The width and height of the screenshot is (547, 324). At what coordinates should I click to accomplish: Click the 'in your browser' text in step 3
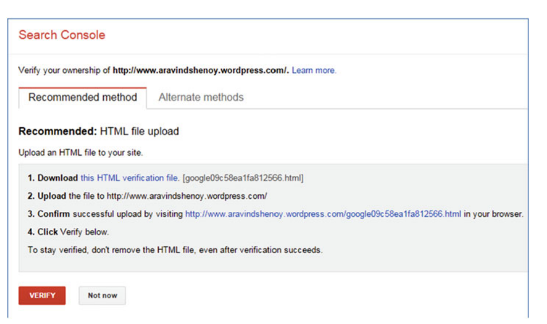[x=493, y=214]
